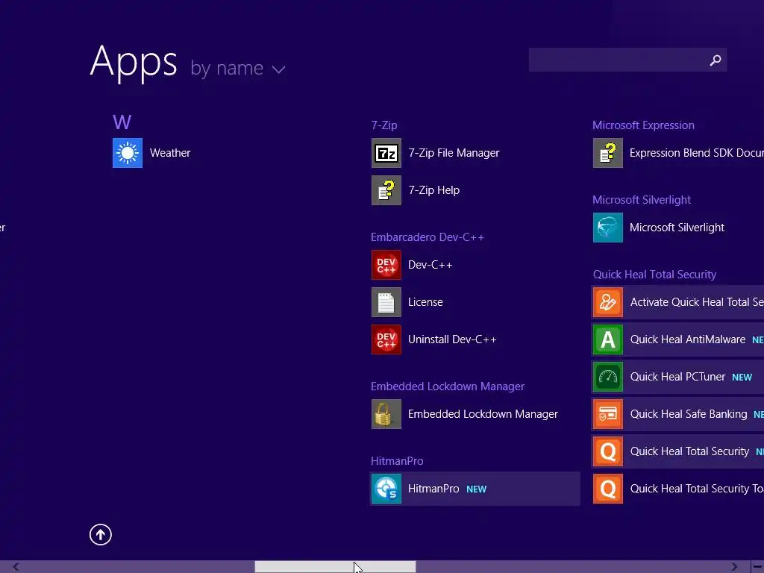Click the zoom out minus button at the scrollbar's end
The width and height of the screenshot is (764, 573).
click(x=757, y=567)
